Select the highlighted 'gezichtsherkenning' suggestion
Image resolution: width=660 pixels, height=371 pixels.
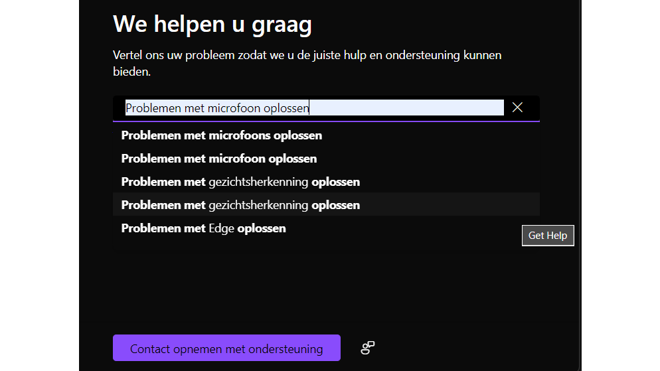tap(240, 205)
